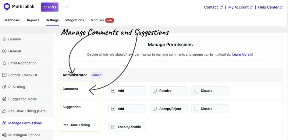Open the Reports tab

pyautogui.click(x=33, y=20)
